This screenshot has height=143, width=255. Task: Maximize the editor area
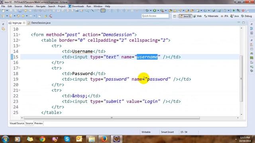click(x=243, y=23)
